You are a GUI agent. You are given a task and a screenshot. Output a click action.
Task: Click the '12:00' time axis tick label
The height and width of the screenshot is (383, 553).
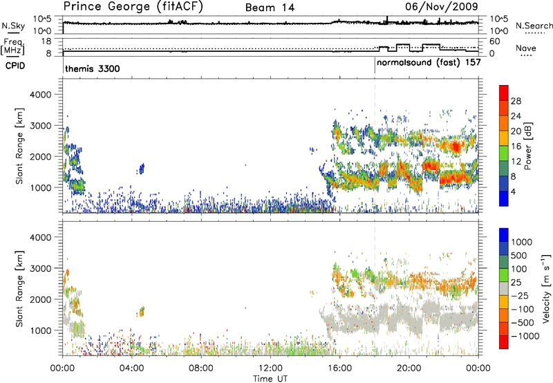coord(270,368)
